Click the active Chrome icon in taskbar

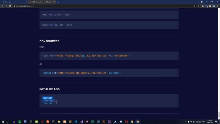[x=137, y=122]
